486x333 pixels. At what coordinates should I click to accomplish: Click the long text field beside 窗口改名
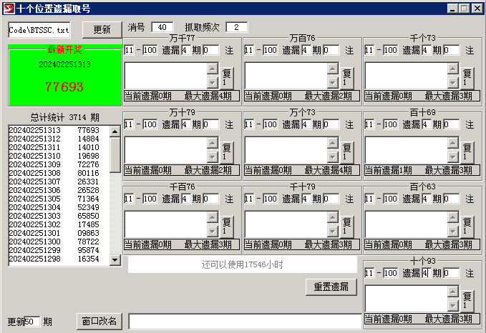pyautogui.click(x=243, y=322)
